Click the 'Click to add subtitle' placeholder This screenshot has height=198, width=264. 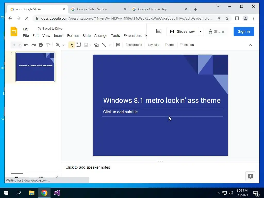click(162, 112)
